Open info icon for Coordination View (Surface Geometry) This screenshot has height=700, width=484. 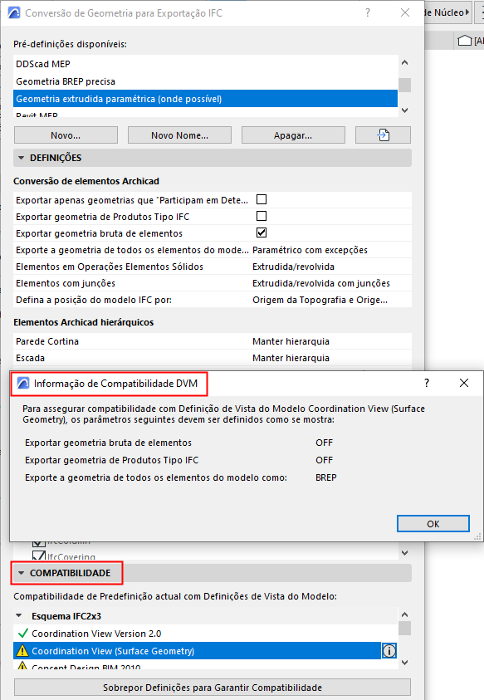389,651
